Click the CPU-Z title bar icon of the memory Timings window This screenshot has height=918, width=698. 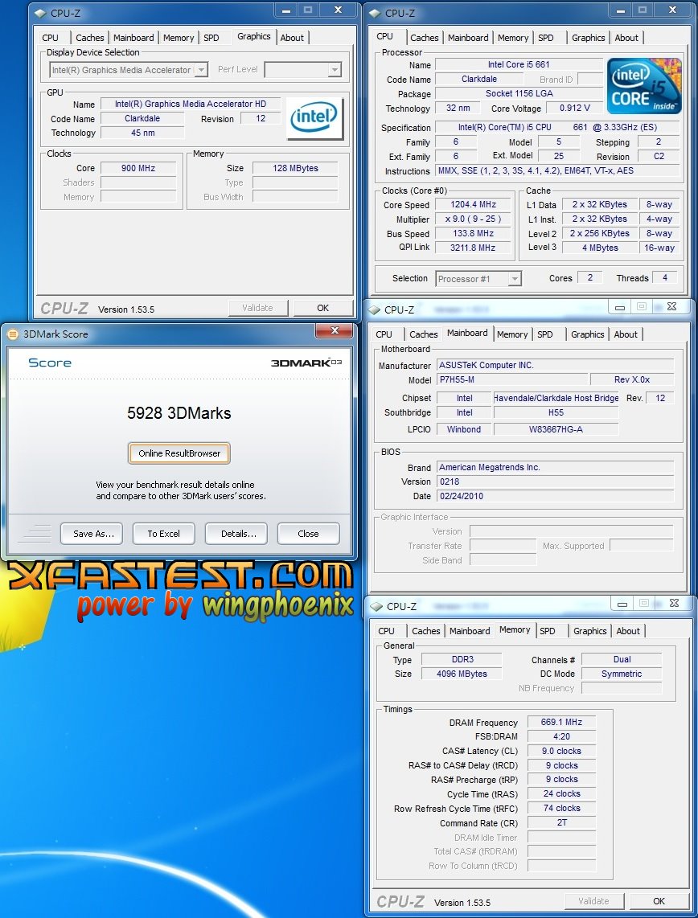pos(376,607)
